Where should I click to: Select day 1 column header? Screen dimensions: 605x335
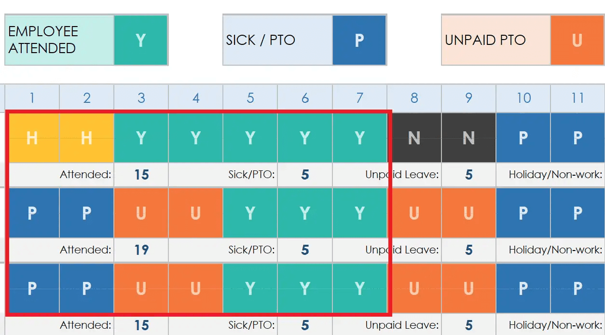(x=32, y=98)
